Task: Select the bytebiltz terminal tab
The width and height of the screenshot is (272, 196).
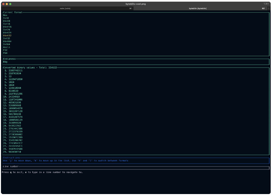Action: tap(198, 8)
